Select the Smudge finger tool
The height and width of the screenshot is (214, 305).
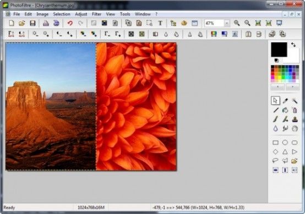285,129
